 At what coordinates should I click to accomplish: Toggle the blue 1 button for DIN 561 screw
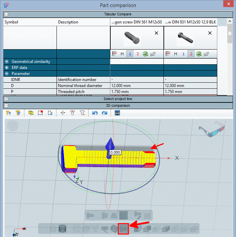(x=130, y=54)
